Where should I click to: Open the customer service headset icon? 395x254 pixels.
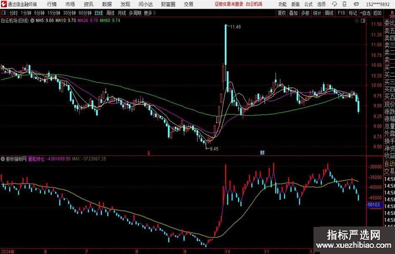pos(334,4)
